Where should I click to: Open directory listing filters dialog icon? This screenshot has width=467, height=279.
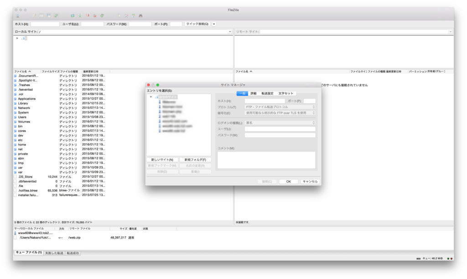pos(119,16)
